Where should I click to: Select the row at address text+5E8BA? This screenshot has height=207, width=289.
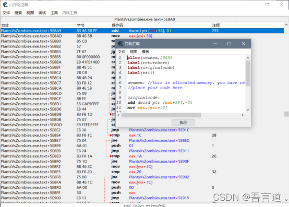pos(57,62)
